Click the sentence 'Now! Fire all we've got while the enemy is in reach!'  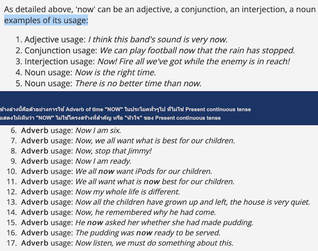point(194,61)
